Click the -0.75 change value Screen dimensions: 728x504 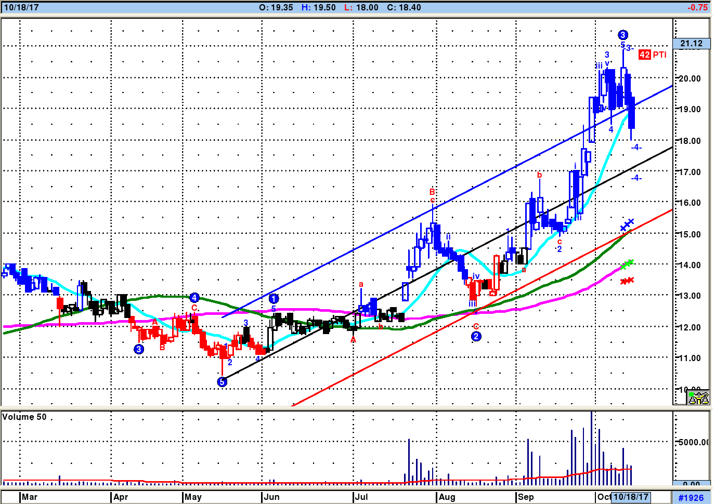click(697, 8)
